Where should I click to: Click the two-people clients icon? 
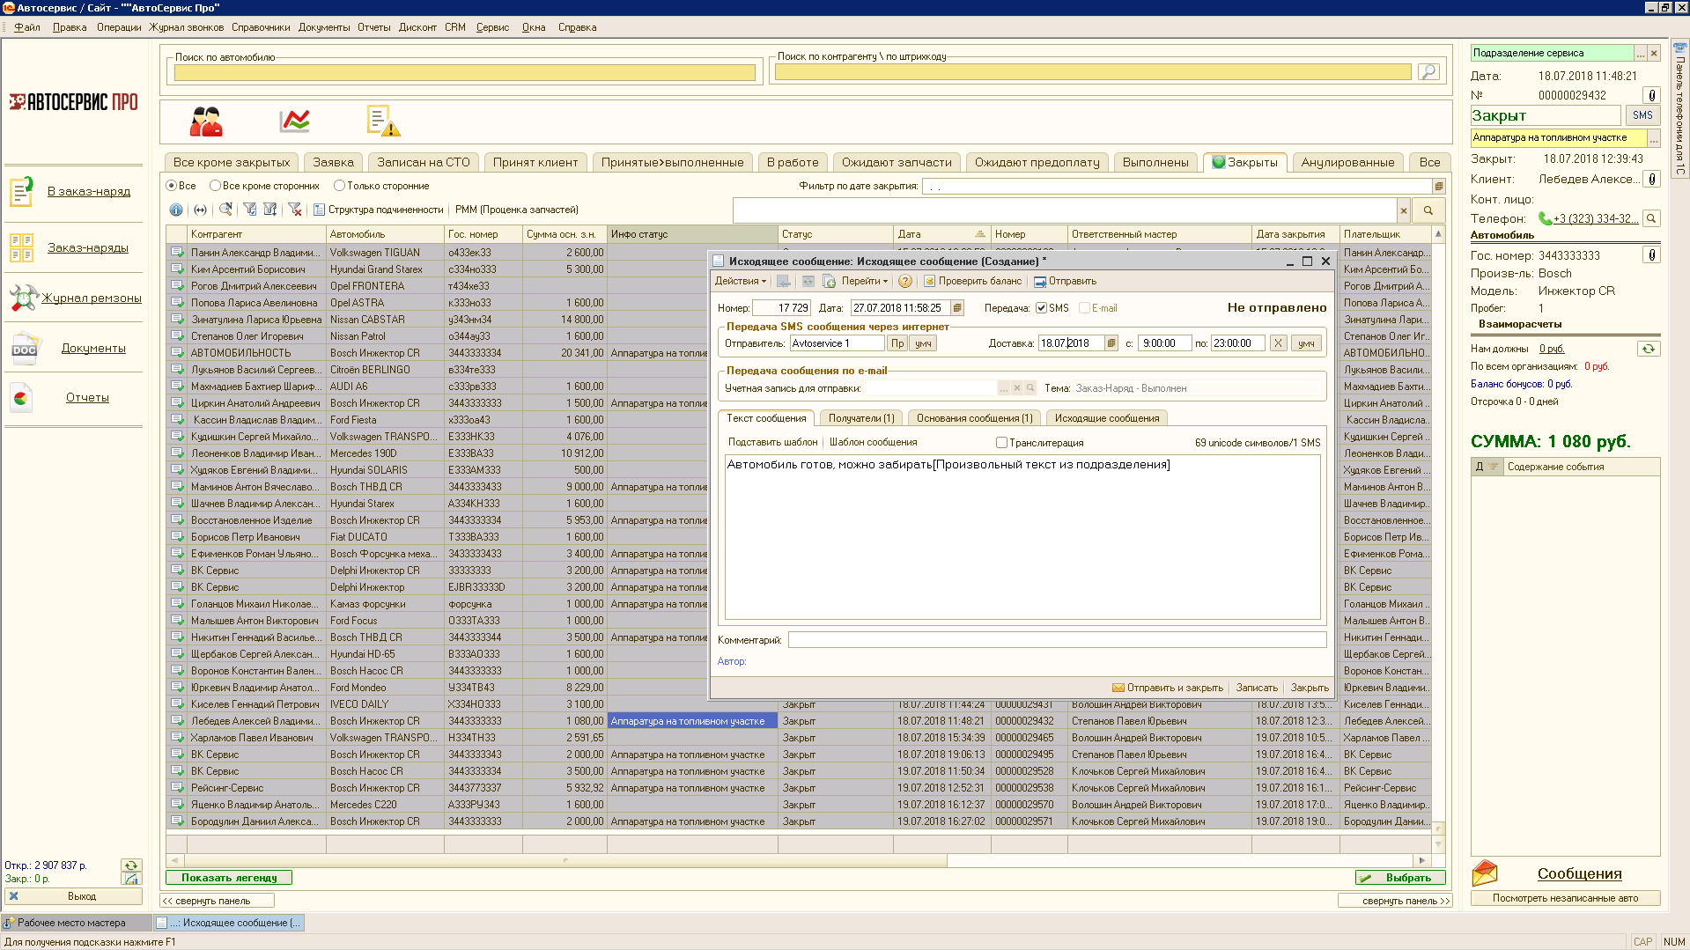point(206,122)
